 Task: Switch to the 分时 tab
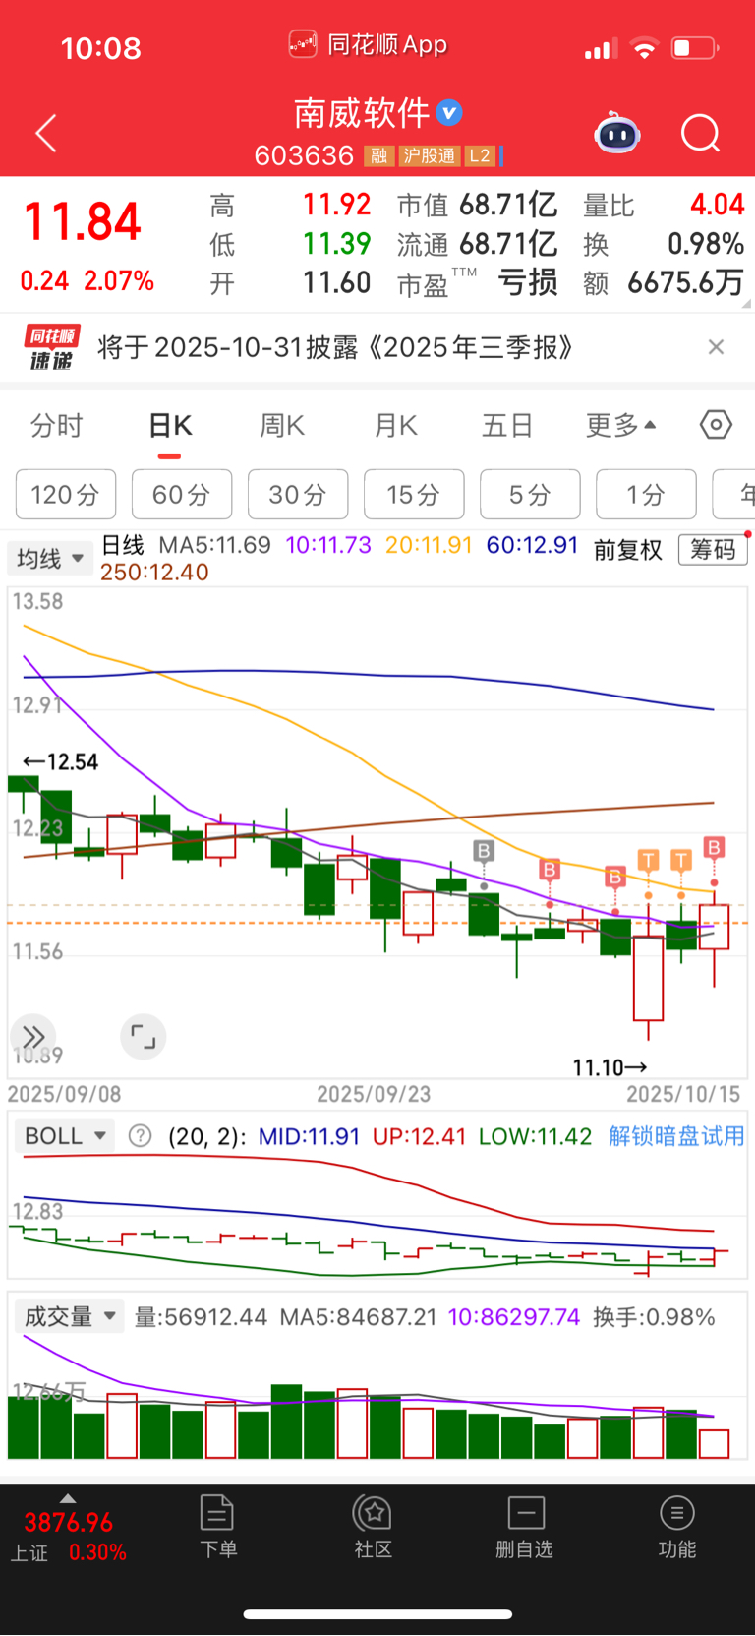tap(57, 425)
